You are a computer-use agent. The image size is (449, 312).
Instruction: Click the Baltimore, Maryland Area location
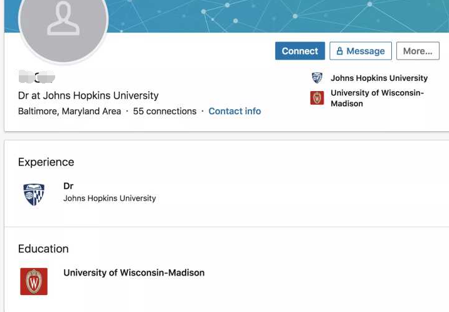point(70,111)
